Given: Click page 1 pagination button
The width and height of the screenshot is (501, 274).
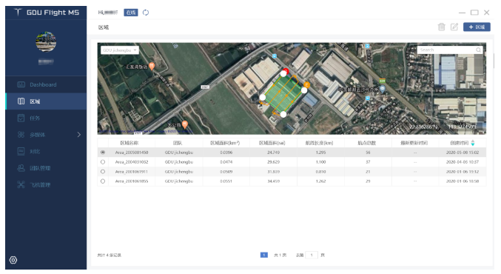Looking at the screenshot, I should [x=264, y=255].
